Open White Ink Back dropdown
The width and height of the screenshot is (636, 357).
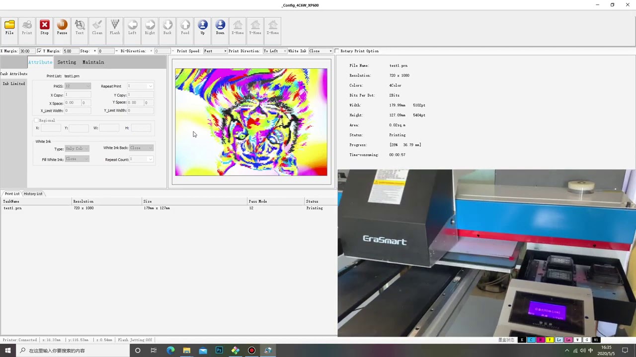pos(141,148)
